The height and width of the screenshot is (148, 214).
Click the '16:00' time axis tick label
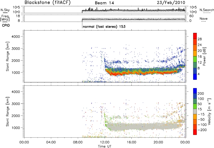[x=131, y=142]
